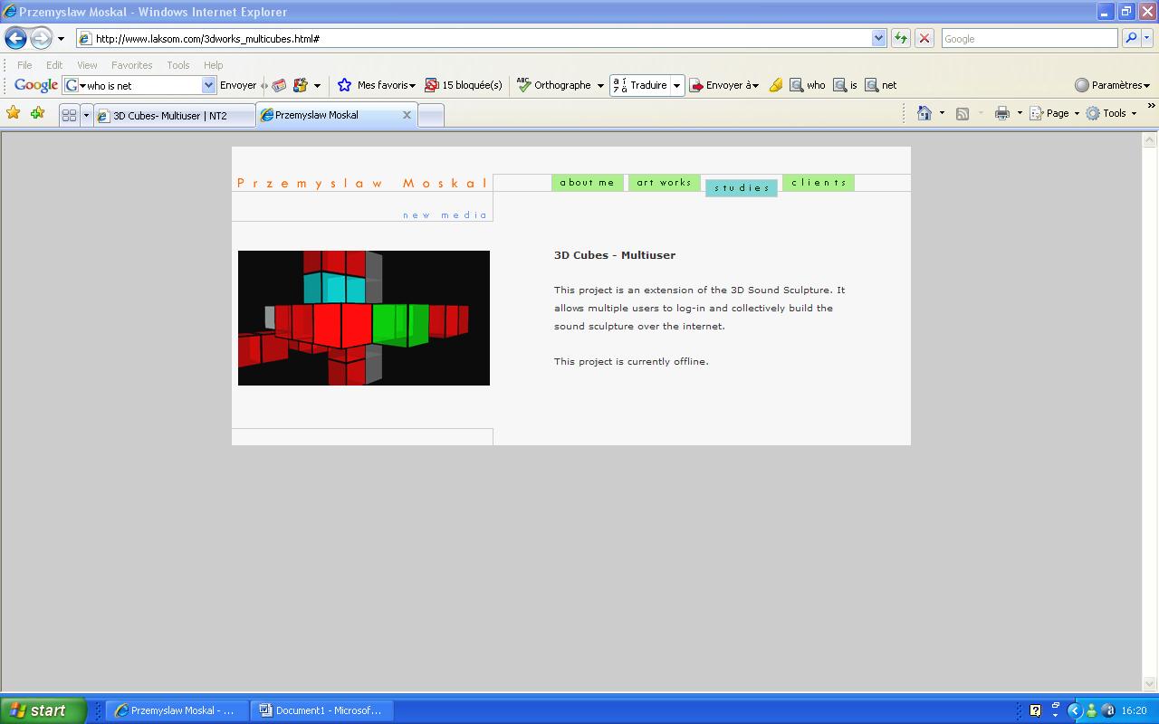Open the tab list dropdown arrow
1159x724 pixels.
pyautogui.click(x=86, y=115)
